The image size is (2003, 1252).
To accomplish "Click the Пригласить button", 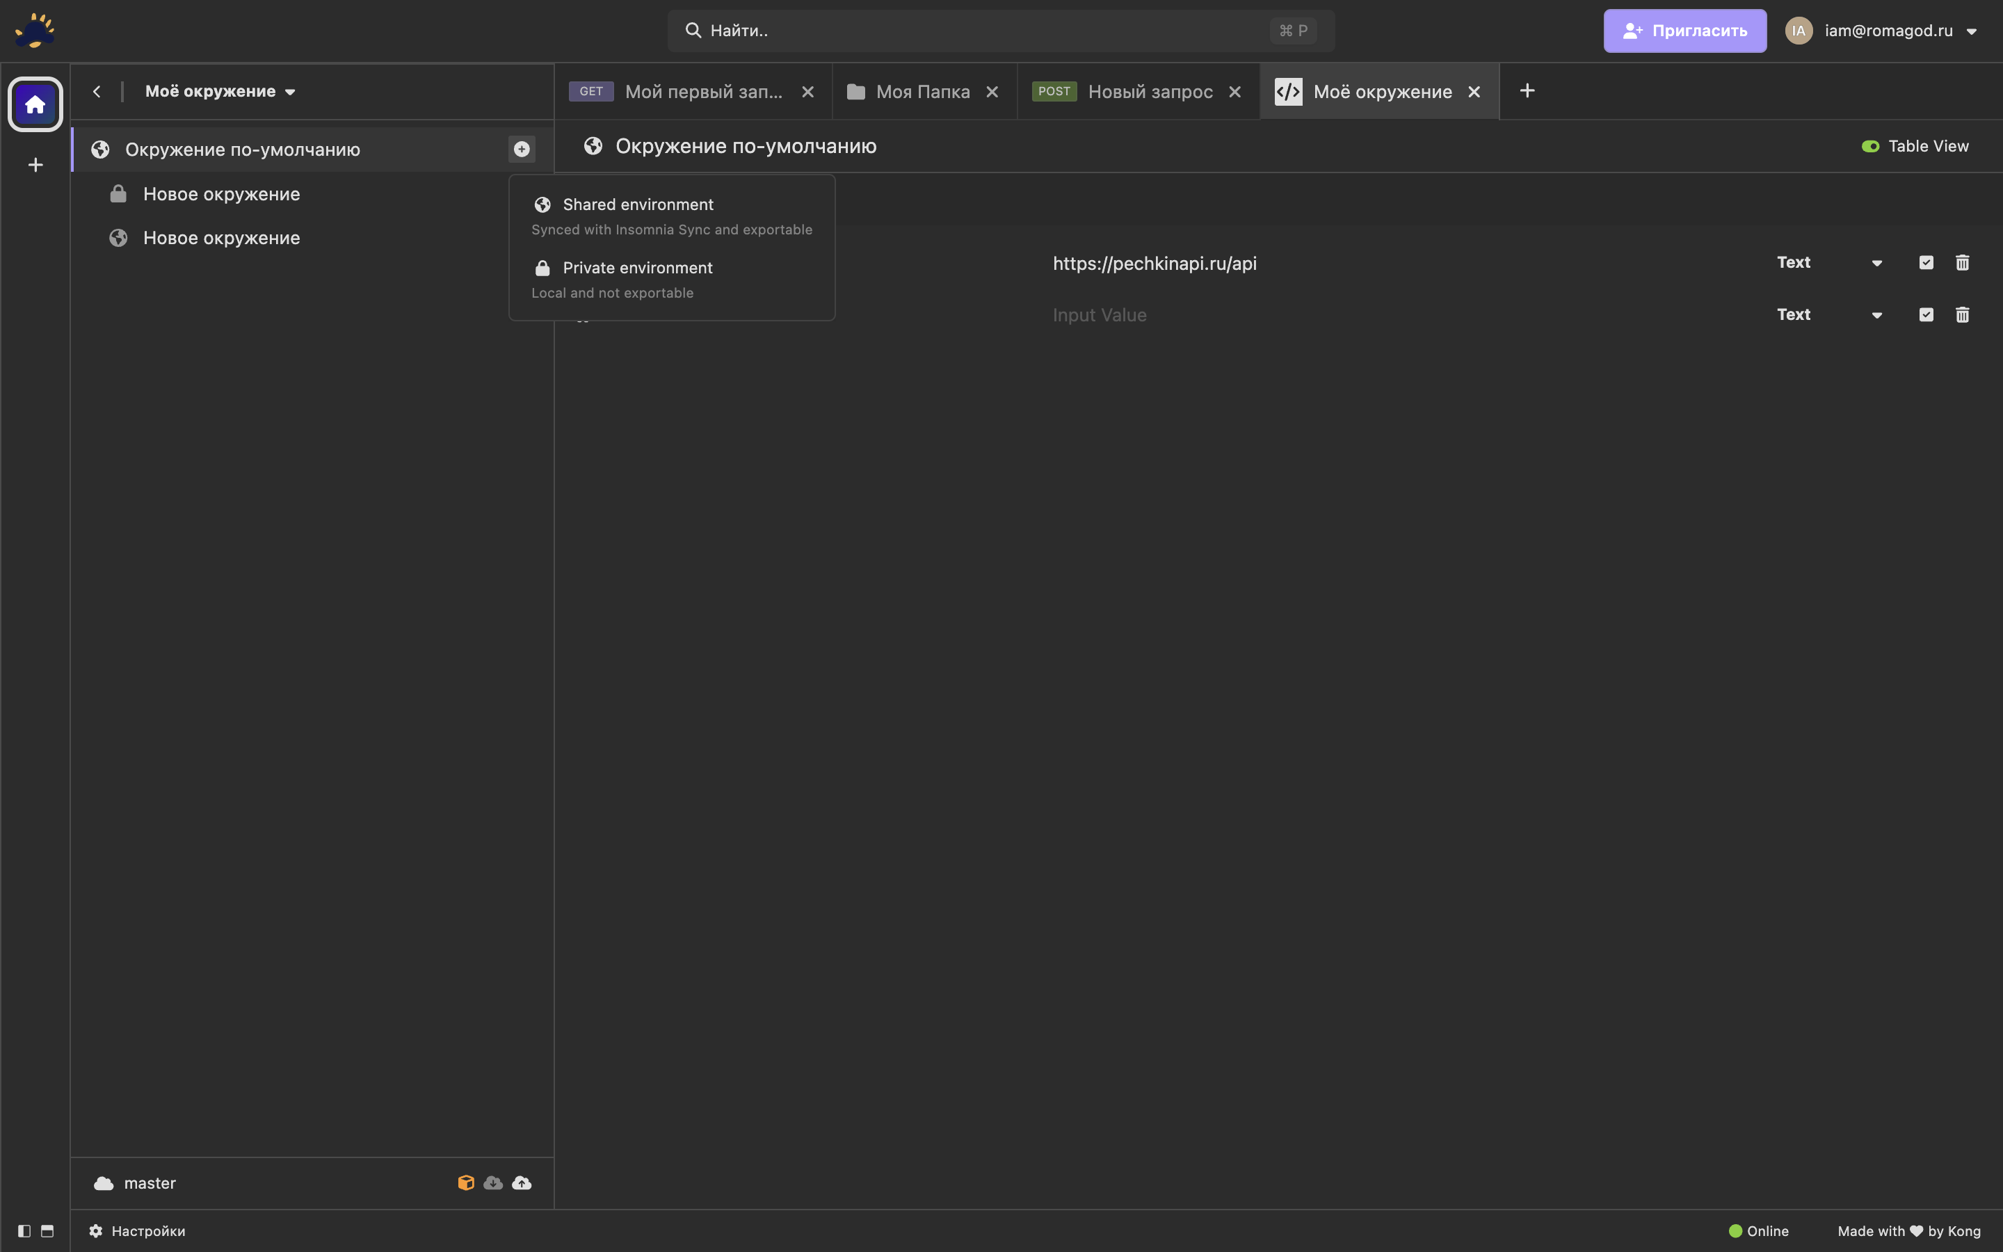I will pos(1684,31).
